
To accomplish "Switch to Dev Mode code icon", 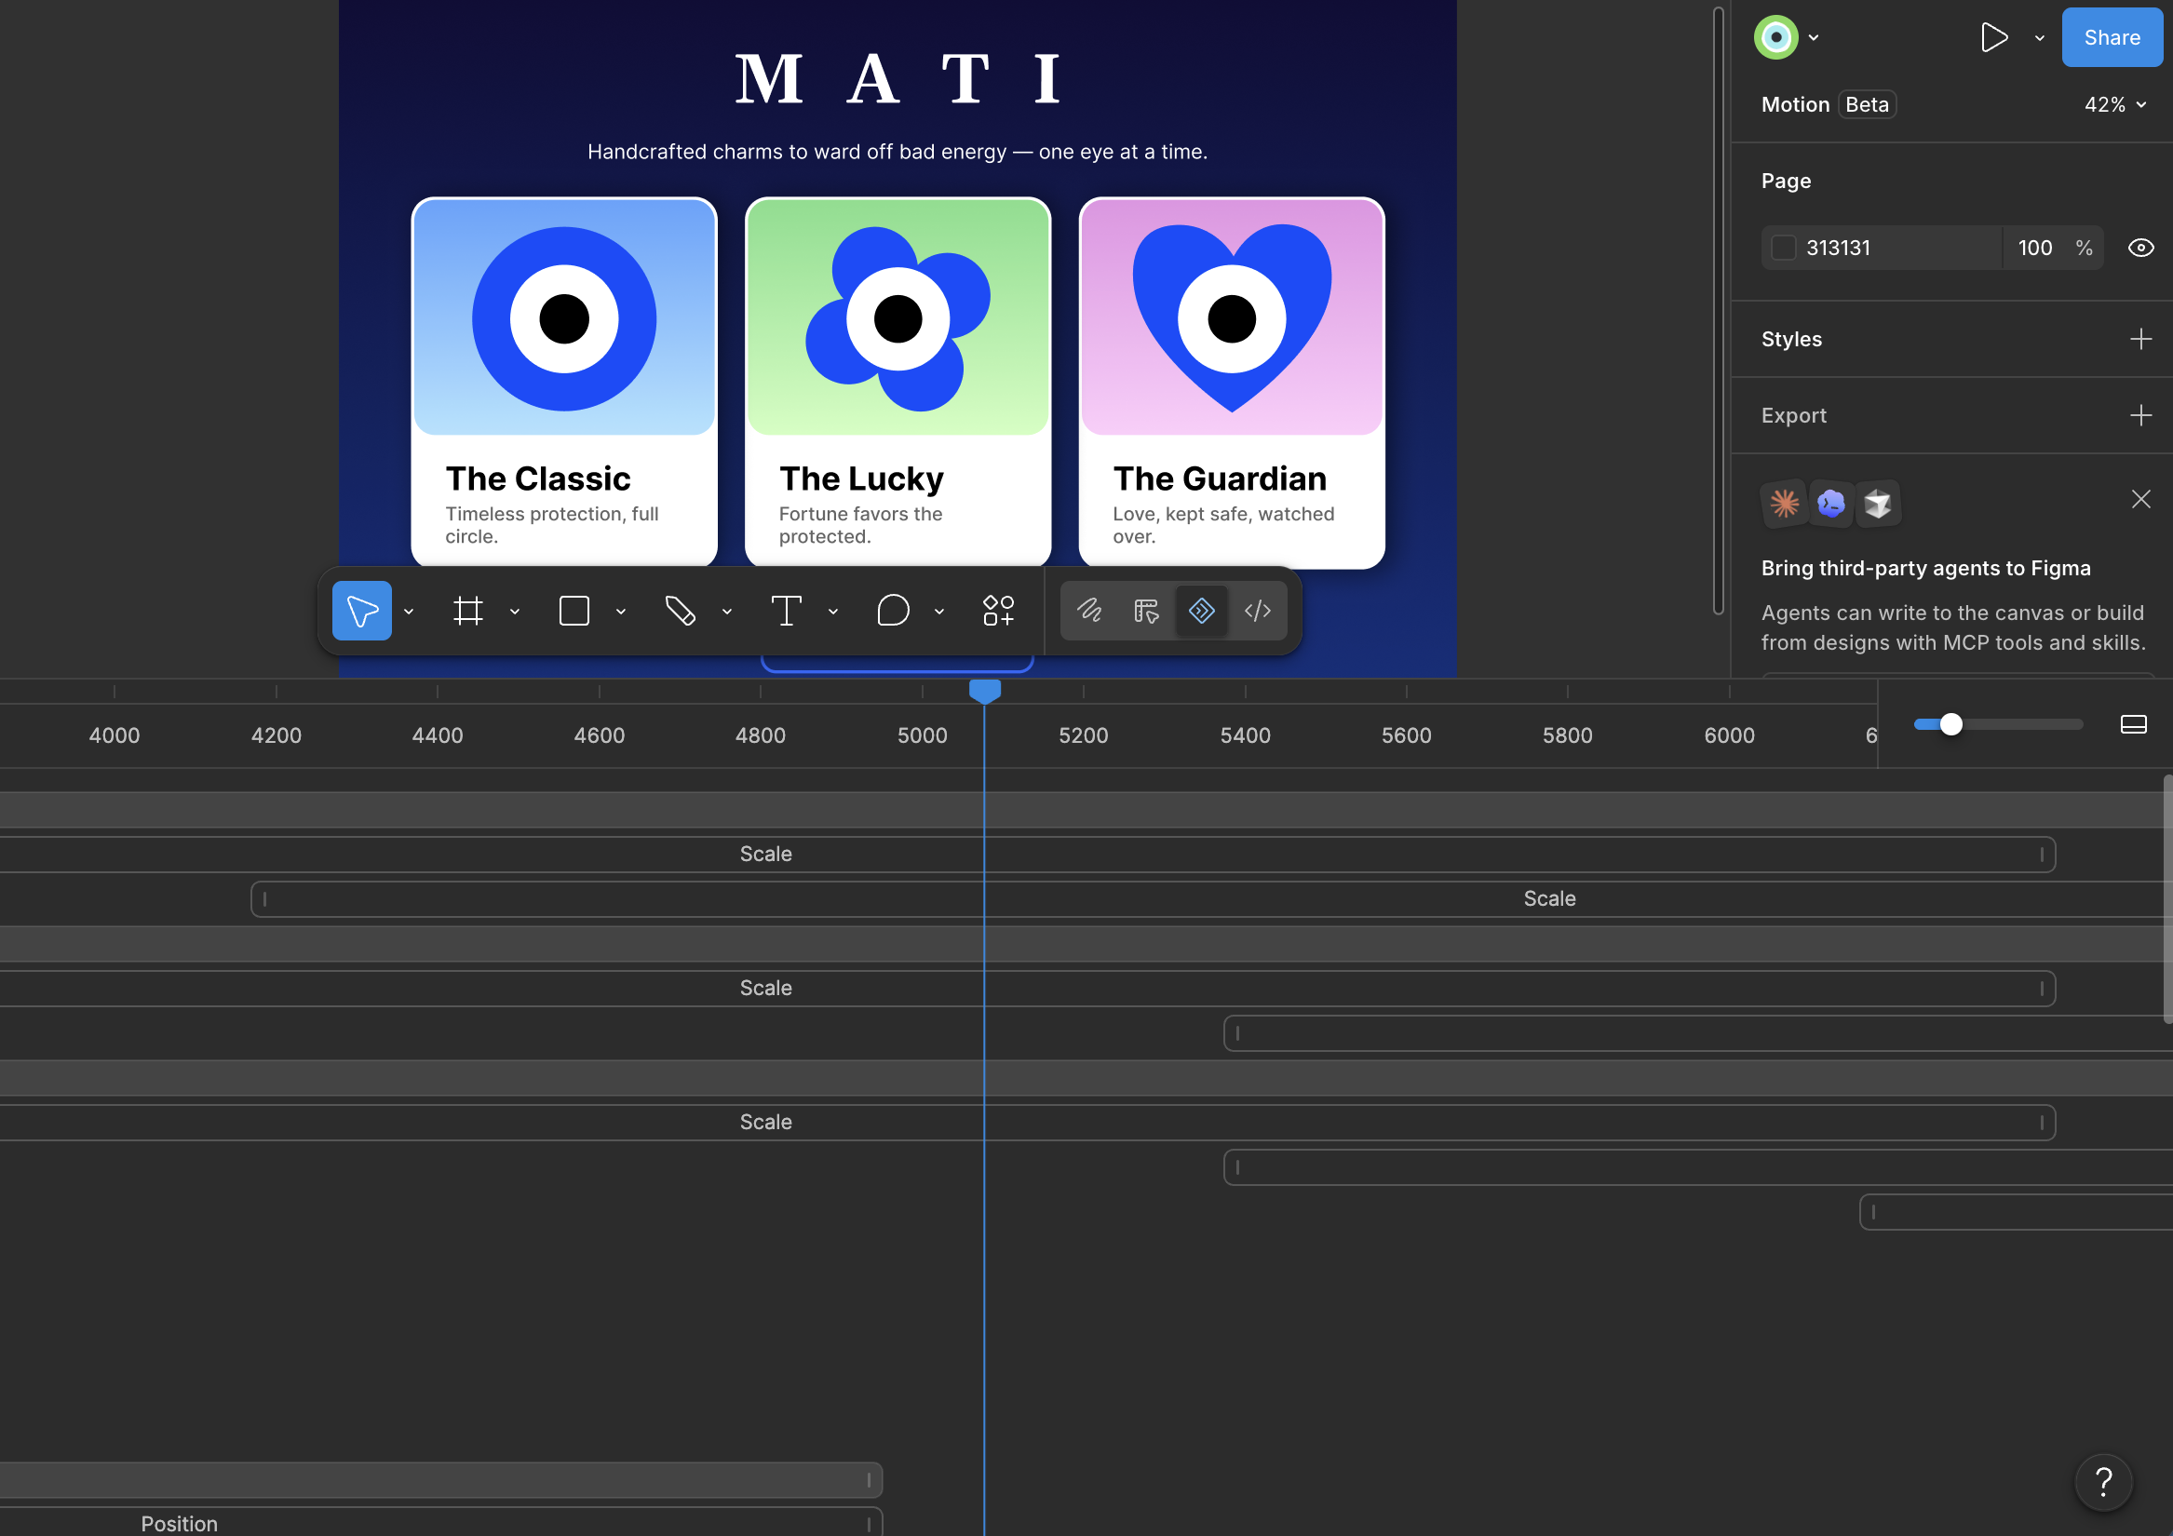I will 1257,611.
